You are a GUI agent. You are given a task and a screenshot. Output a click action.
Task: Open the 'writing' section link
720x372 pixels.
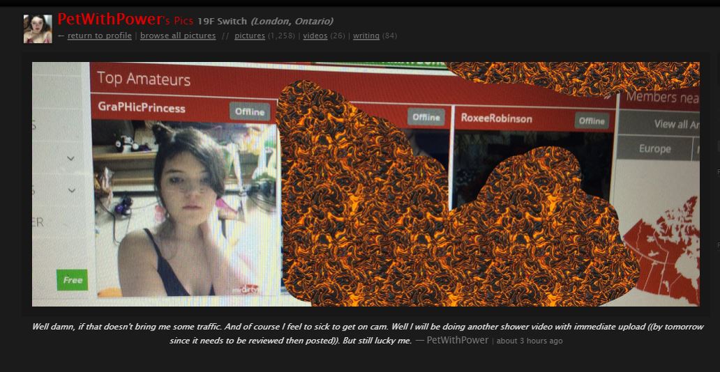[x=366, y=36]
